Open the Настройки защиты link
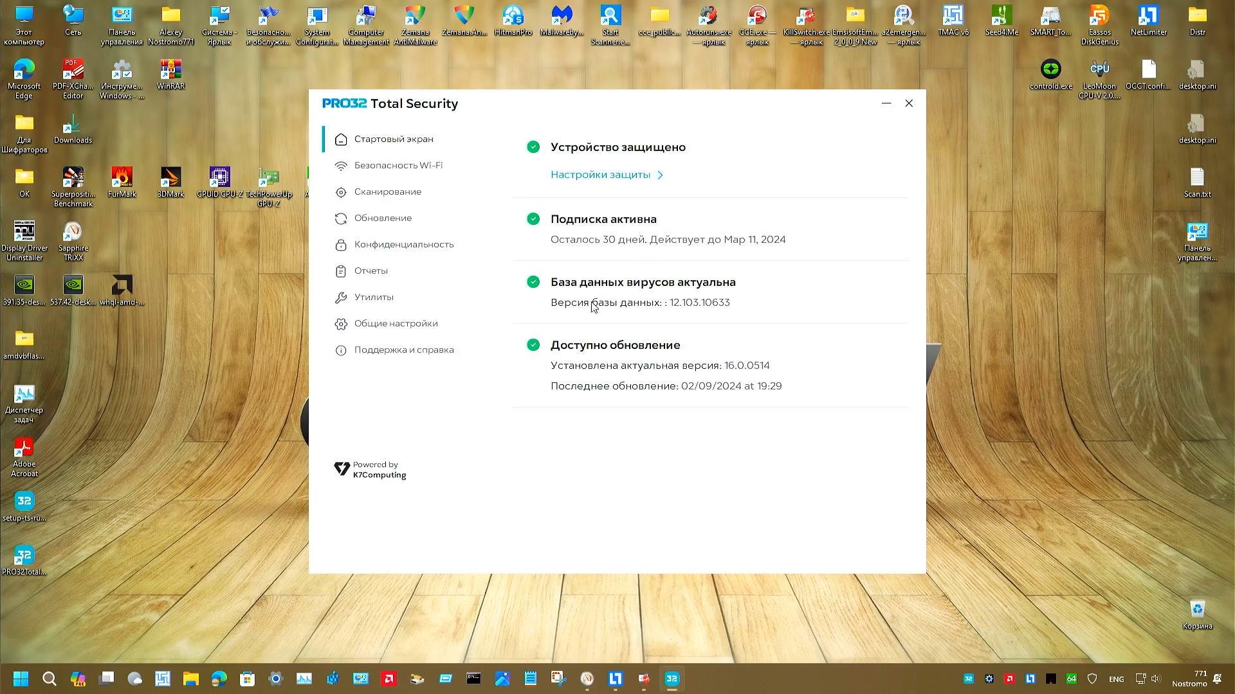The image size is (1235, 694). (x=600, y=175)
